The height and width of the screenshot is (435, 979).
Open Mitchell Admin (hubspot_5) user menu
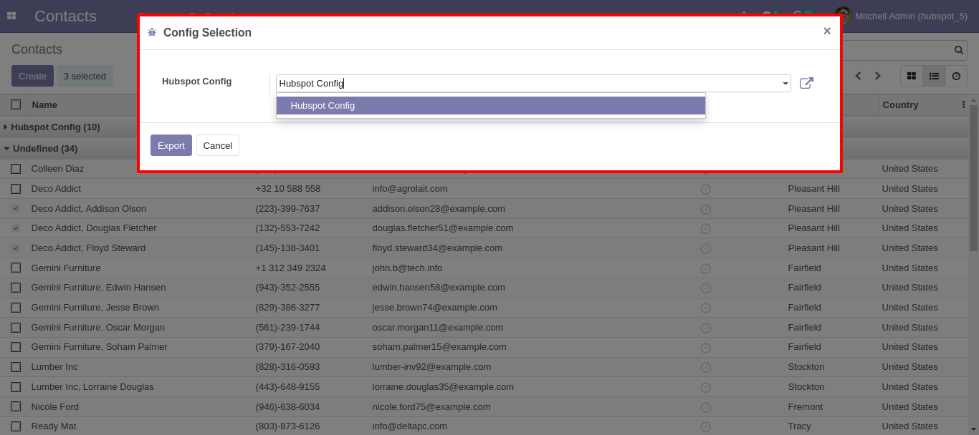tap(901, 16)
